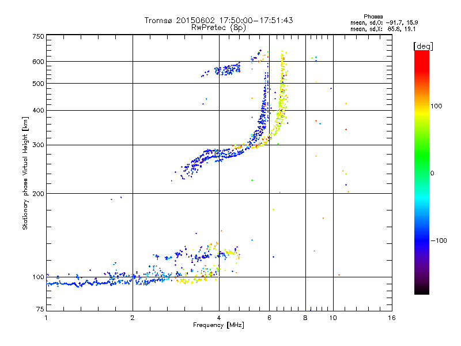Click the y-axis '600' tick label
461x346 pixels.
click(38, 62)
